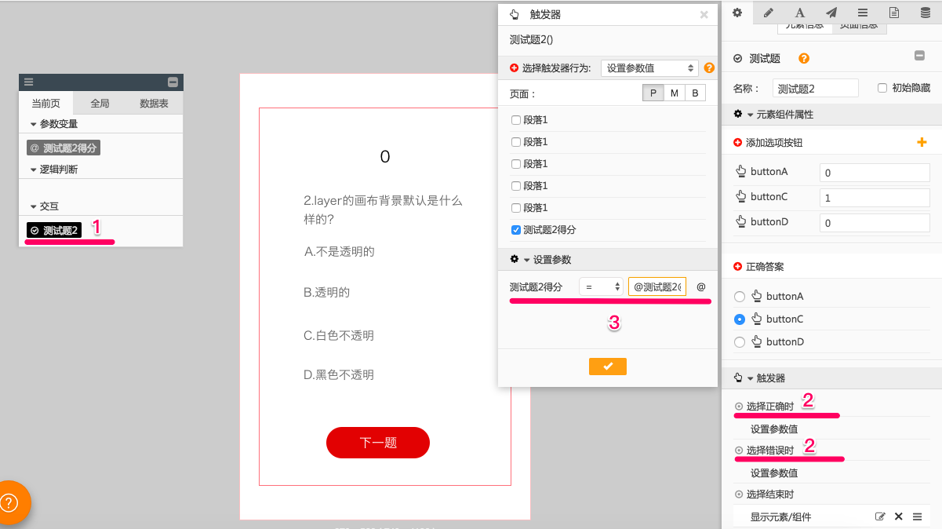Select buttonA as the correct answer
The height and width of the screenshot is (529, 942).
739,297
